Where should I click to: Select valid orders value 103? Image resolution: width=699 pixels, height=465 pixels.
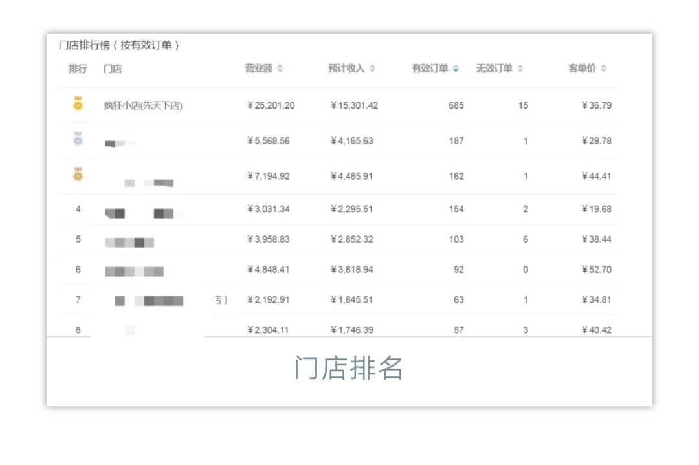click(x=456, y=239)
